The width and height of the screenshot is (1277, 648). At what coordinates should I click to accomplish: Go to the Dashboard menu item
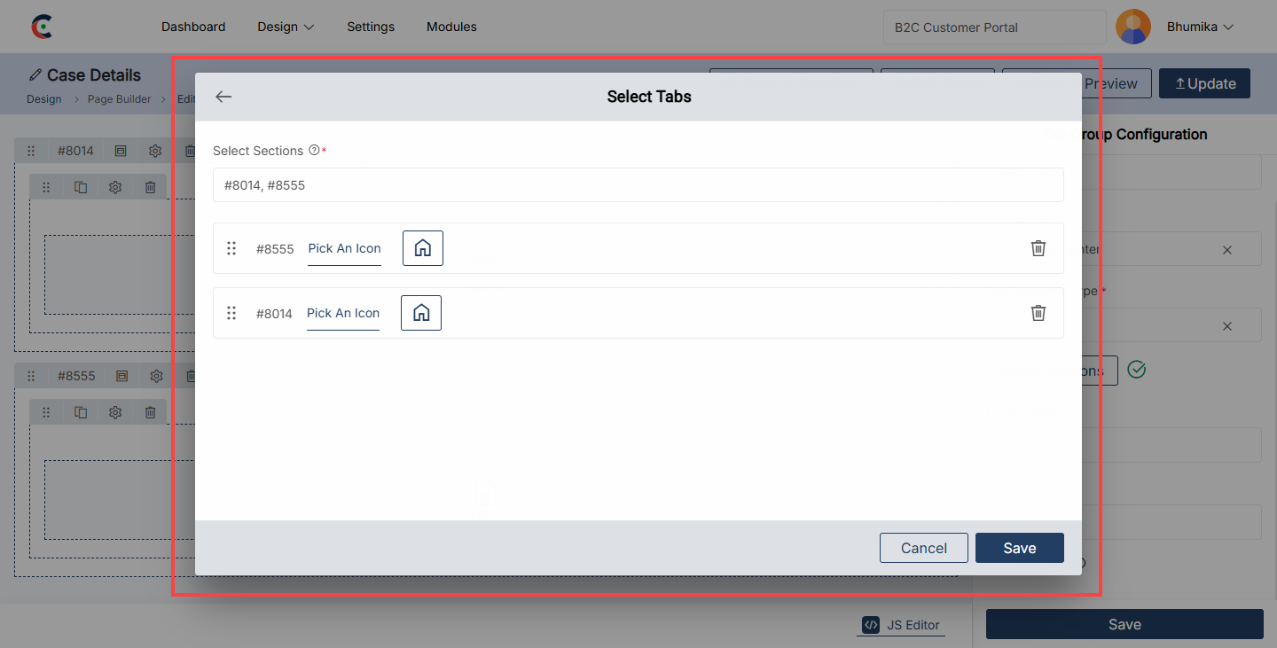193,27
